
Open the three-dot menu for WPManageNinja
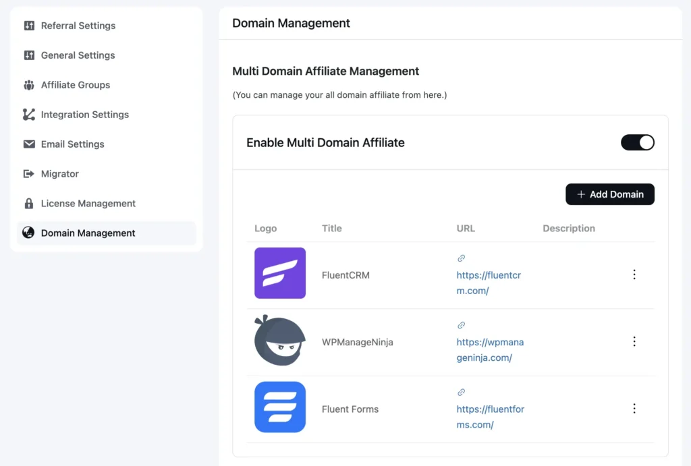tap(634, 342)
